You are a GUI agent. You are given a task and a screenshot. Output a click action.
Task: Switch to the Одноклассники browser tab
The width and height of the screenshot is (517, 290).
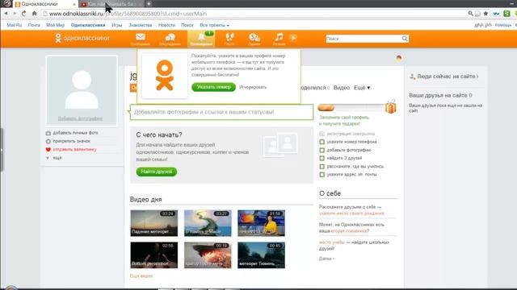coord(44,4)
